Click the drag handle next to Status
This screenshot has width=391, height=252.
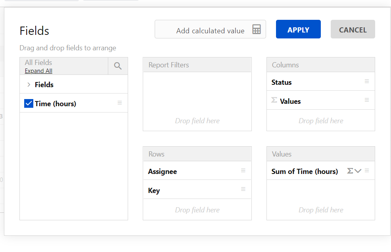(x=367, y=82)
